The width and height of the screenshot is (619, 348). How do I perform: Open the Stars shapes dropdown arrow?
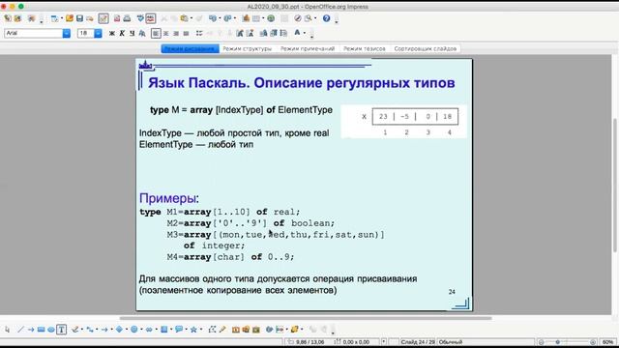[201, 330]
